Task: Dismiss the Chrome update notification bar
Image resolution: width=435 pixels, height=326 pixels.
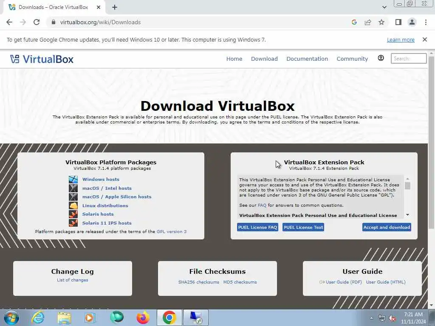Action: pos(425,39)
